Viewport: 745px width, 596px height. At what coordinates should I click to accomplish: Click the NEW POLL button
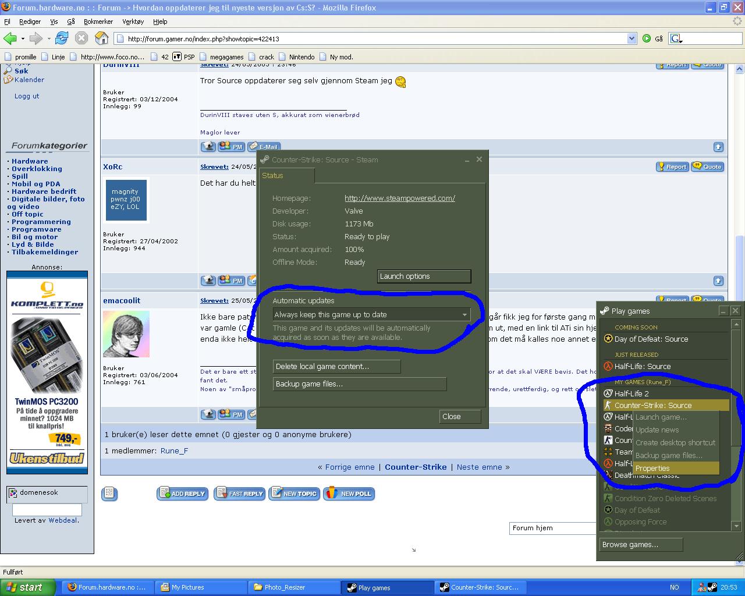click(349, 494)
